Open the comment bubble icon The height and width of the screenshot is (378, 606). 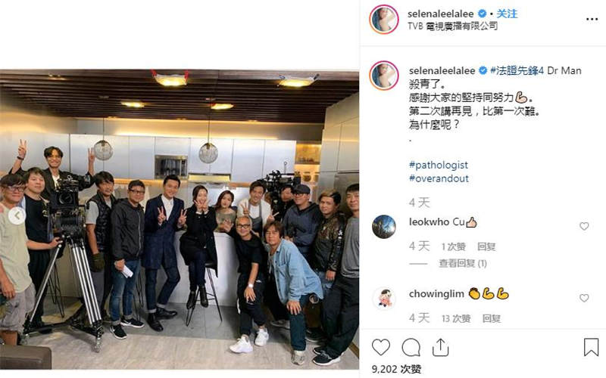coord(411,347)
